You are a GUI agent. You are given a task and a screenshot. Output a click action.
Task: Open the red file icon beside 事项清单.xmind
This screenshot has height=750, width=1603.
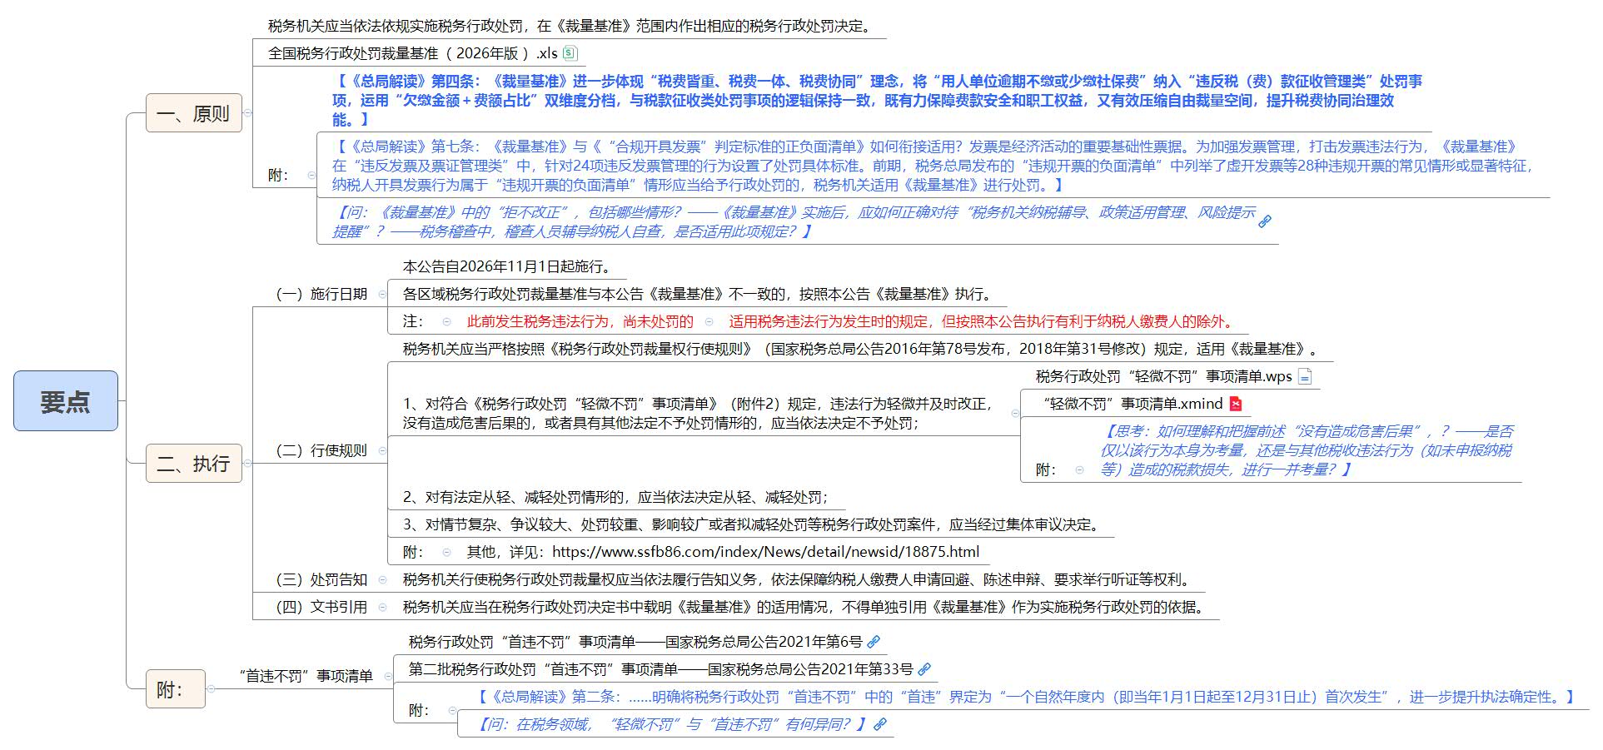point(1236,404)
